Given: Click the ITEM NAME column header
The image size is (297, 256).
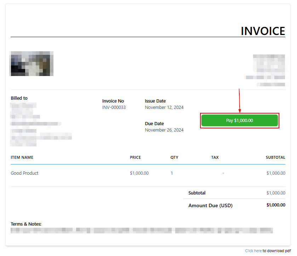Looking at the screenshot, I should tap(22, 157).
